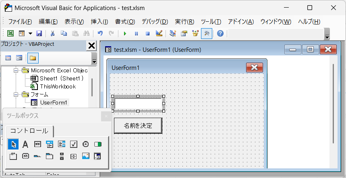The width and height of the screenshot is (346, 178).
Task: Choose the ToggleButton tool in toolbox
Action: pyautogui.click(x=98, y=144)
